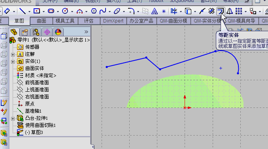
Task: Expand the 实体(1) tree node
Action: [x=13, y=62]
